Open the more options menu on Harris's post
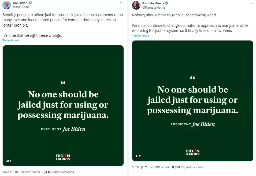256x176 pixels. point(251,3)
